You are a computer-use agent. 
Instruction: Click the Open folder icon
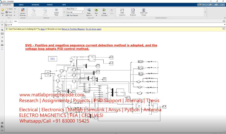7,9
